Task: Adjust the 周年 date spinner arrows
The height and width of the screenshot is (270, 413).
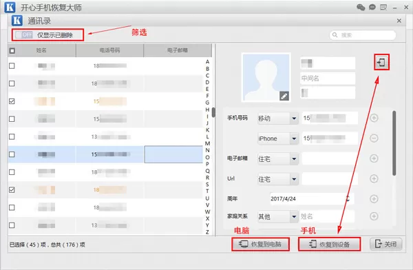Action: (x=348, y=198)
